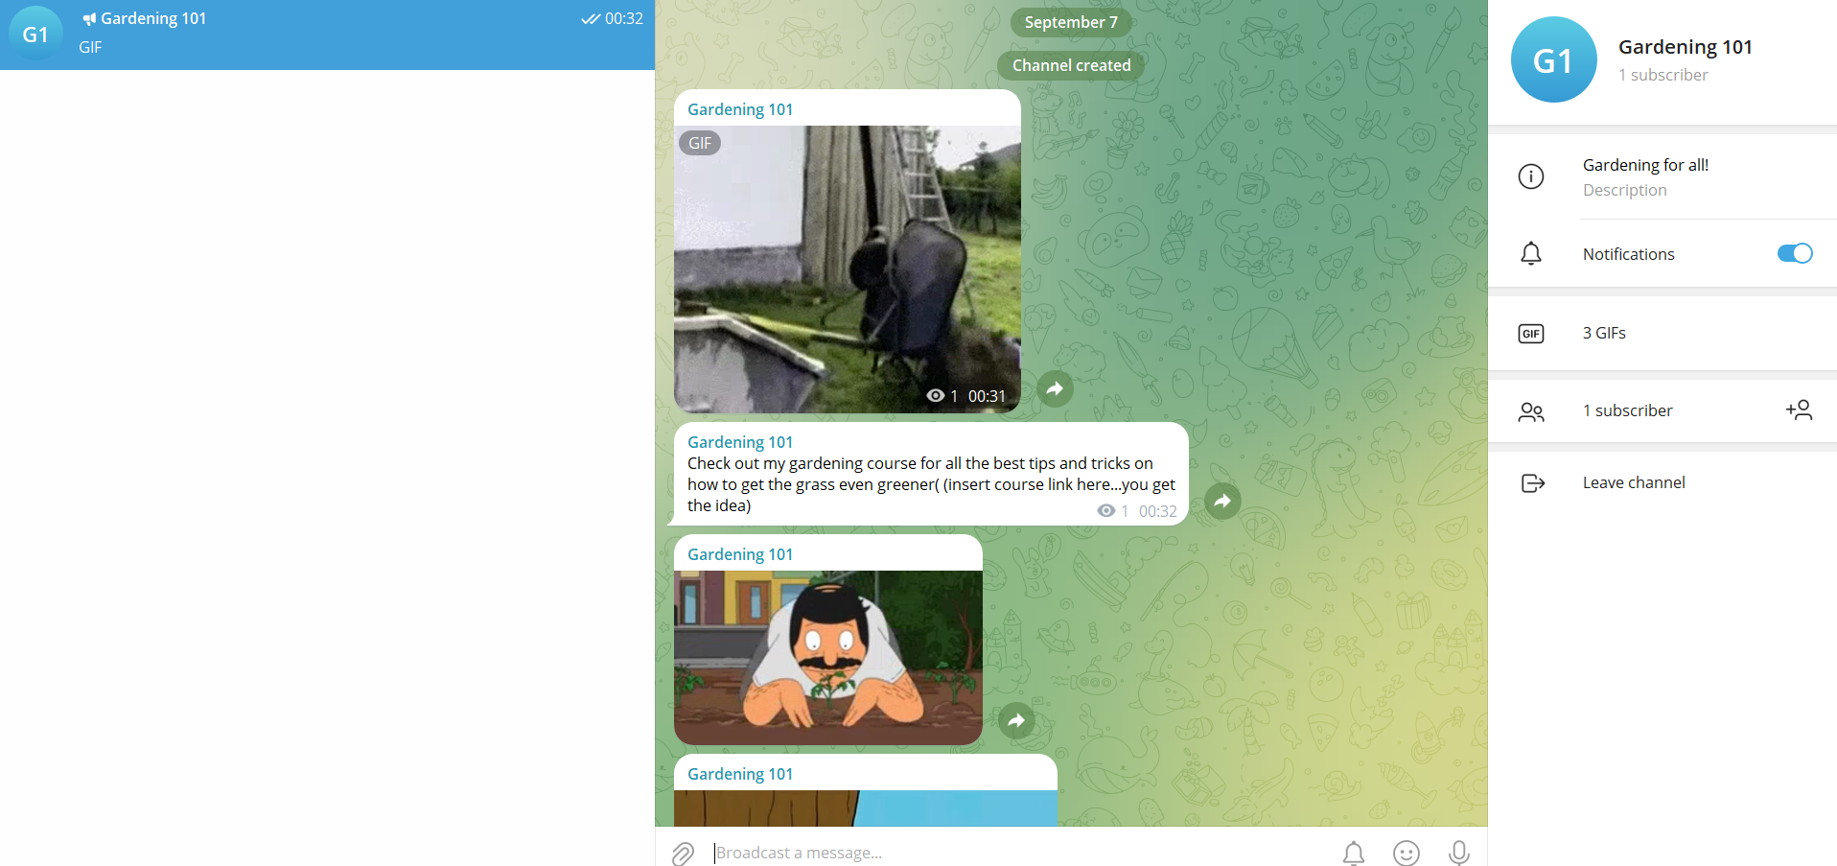This screenshot has width=1837, height=866.
Task: Select the Gardening 101 chat in chat list
Action: tap(327, 35)
